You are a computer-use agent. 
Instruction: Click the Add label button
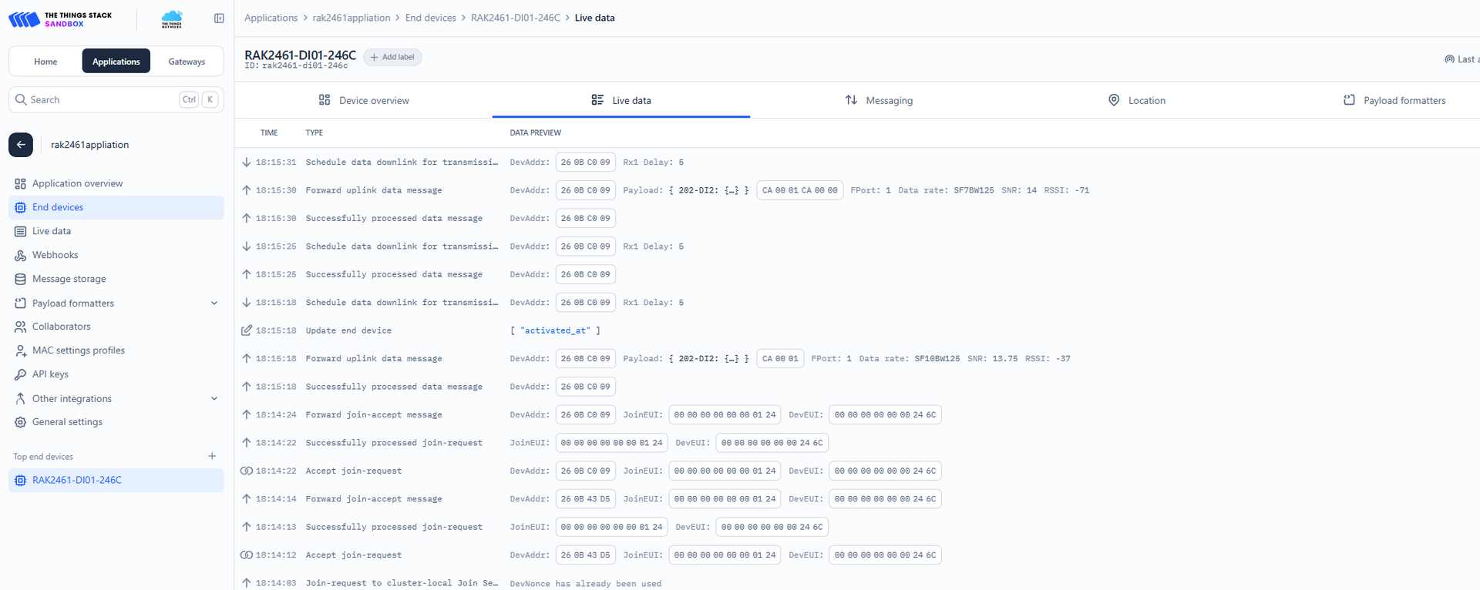point(392,57)
